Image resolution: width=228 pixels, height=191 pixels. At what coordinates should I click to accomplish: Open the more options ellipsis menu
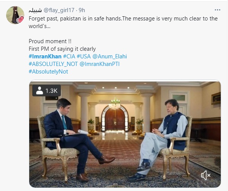click(x=217, y=10)
